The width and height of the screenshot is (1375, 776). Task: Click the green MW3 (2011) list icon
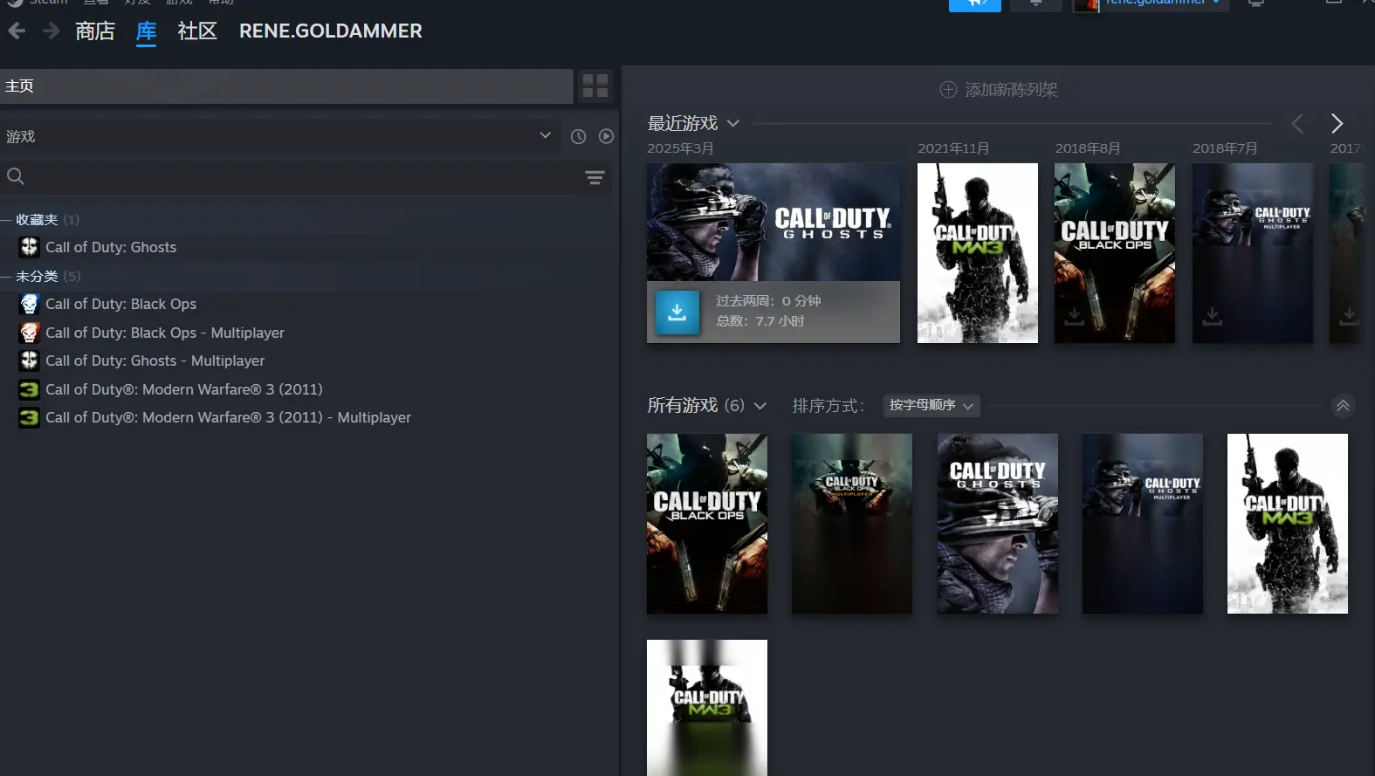click(30, 390)
